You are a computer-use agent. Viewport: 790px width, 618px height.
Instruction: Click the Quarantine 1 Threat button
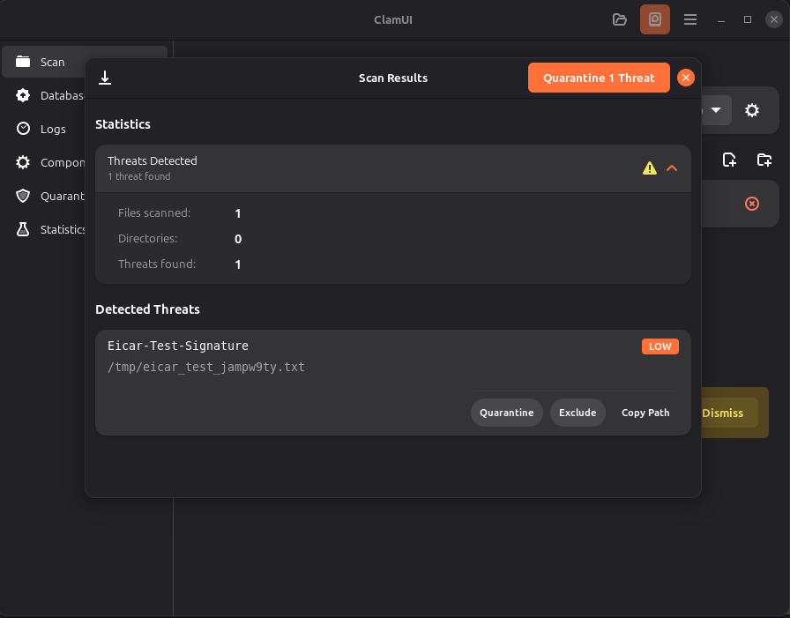599,78
